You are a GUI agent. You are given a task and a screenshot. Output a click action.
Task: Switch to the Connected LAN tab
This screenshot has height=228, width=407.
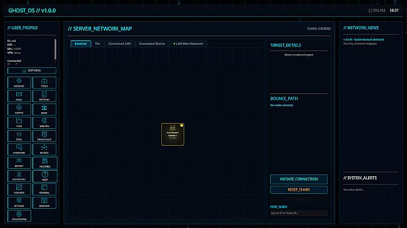pyautogui.click(x=119, y=44)
